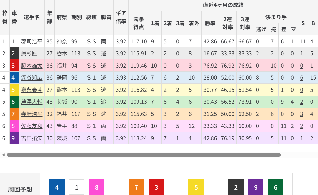
Task: Click the pink number 8 prediction box
Action: (x=97, y=187)
